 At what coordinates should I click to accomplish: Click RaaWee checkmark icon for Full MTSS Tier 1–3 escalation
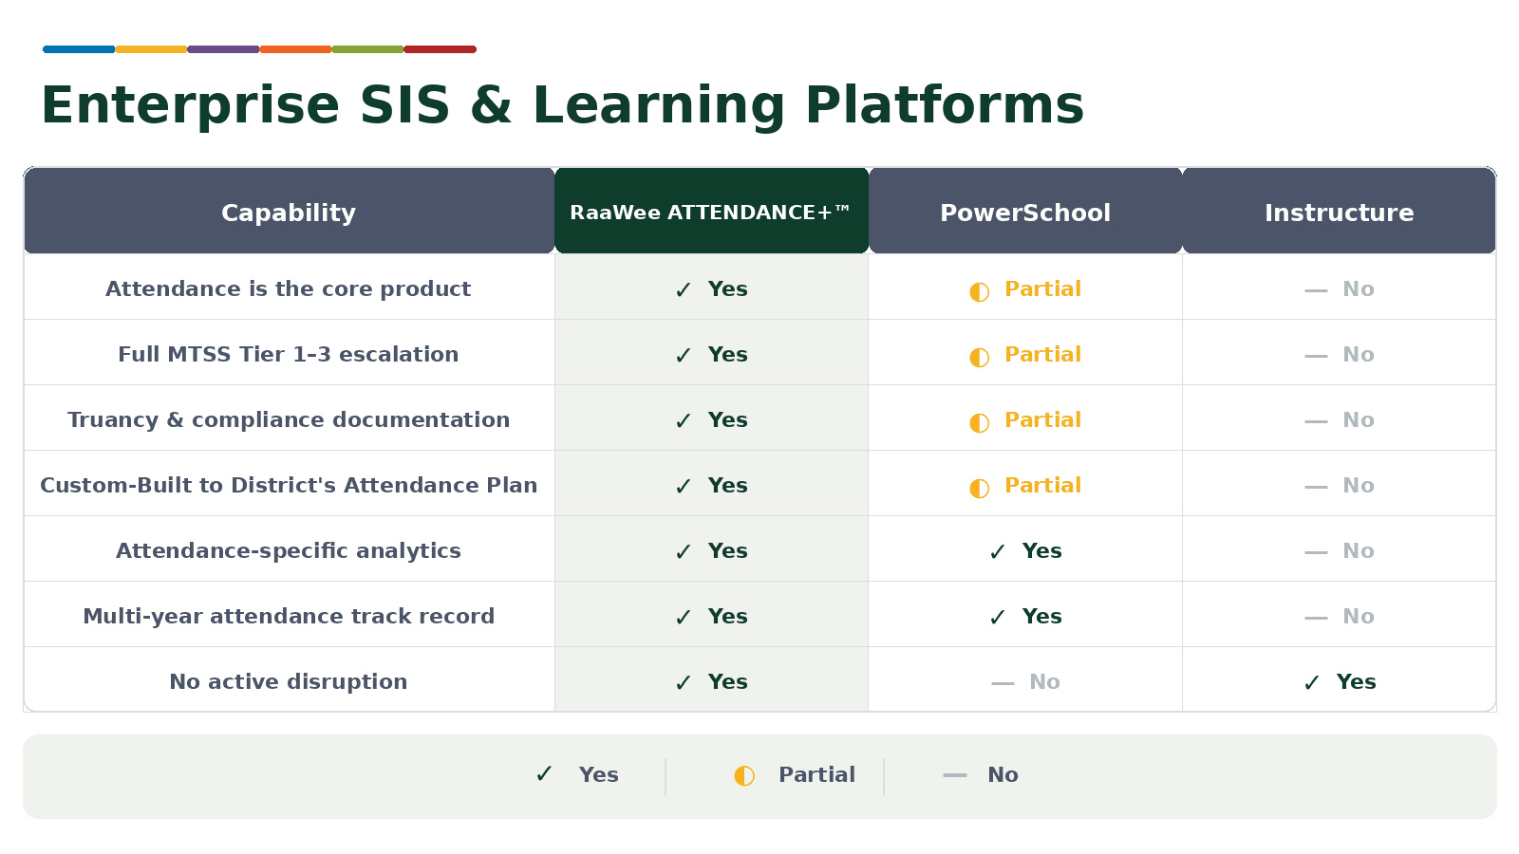tap(683, 356)
